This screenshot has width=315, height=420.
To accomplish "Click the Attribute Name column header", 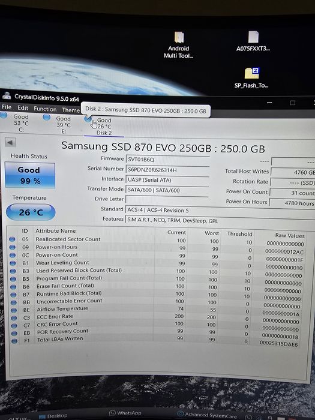I will [56, 231].
